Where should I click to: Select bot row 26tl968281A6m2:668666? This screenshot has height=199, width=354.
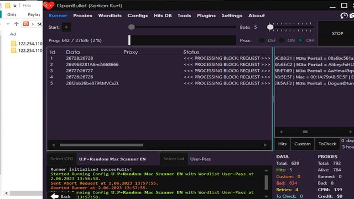coord(159,65)
